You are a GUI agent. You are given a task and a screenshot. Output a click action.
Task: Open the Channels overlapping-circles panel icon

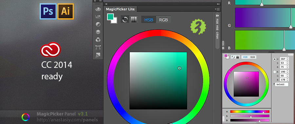coord(98,39)
